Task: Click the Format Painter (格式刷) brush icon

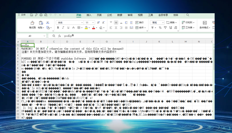Action: 32,23
